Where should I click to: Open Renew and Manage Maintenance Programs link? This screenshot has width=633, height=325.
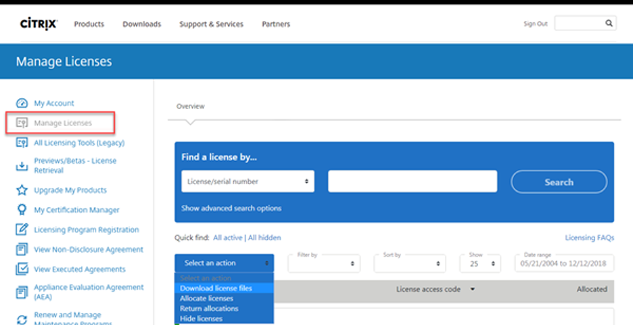(x=72, y=319)
